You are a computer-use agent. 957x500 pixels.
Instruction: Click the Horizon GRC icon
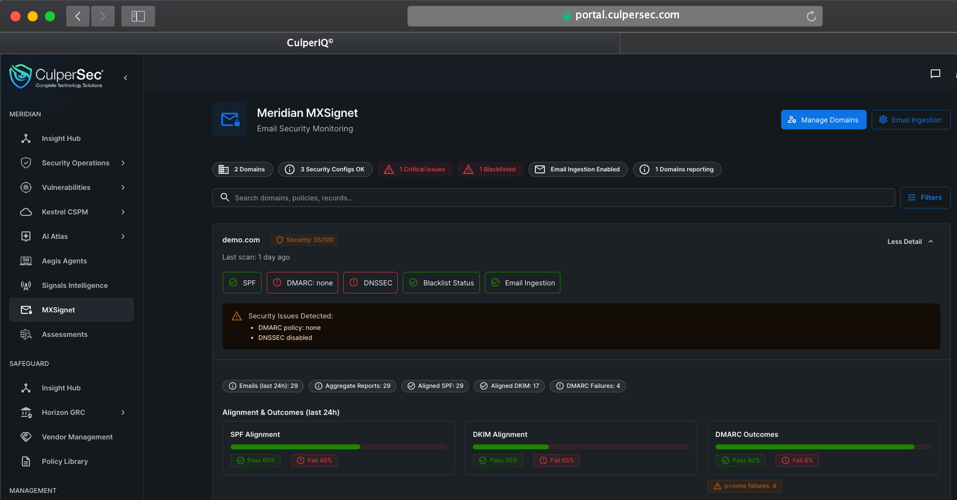26,412
